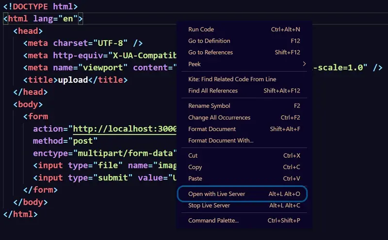Choose Find All References entry
Screen dimensions: 388x240
point(213,90)
